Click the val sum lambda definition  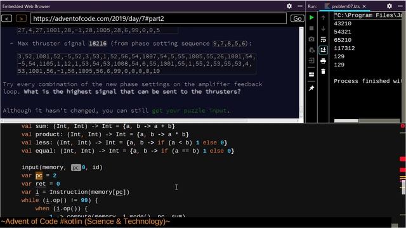tap(98, 126)
